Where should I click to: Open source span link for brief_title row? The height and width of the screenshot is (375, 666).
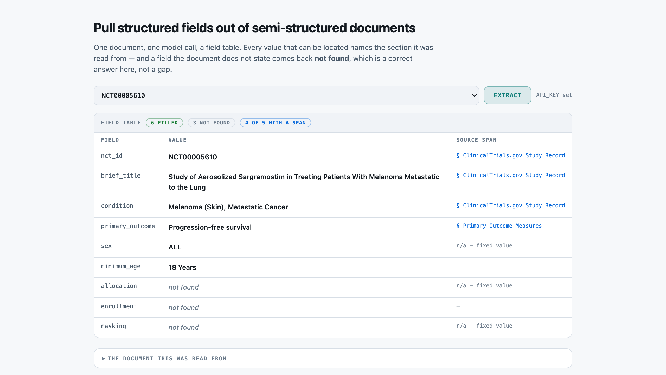point(511,175)
